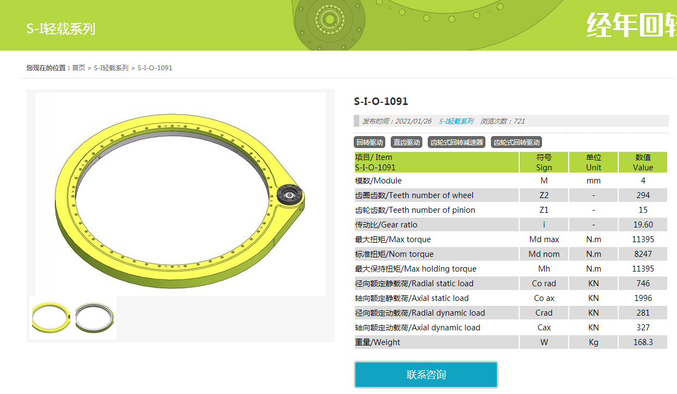Click the radial static load value 746
This screenshot has width=677, height=394.
[x=643, y=284]
